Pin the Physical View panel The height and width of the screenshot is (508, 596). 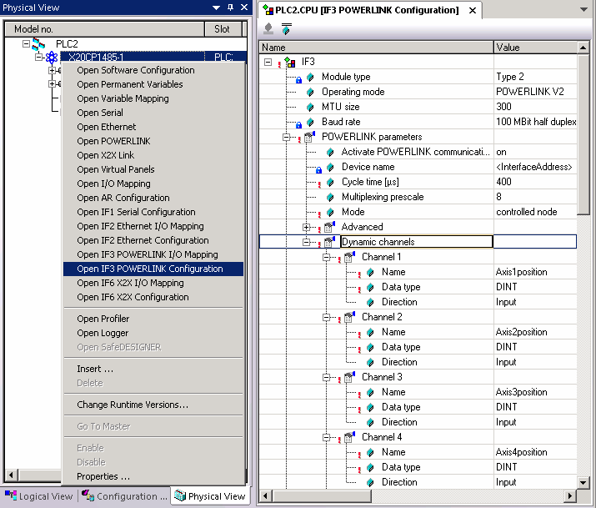coord(230,8)
